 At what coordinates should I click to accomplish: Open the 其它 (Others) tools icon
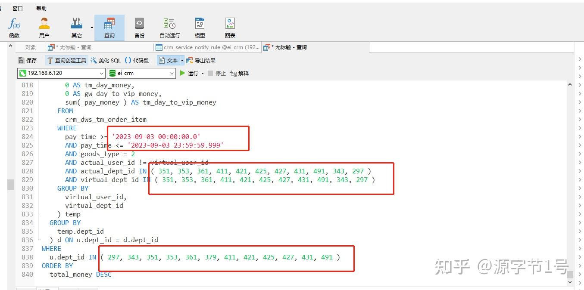coord(77,28)
